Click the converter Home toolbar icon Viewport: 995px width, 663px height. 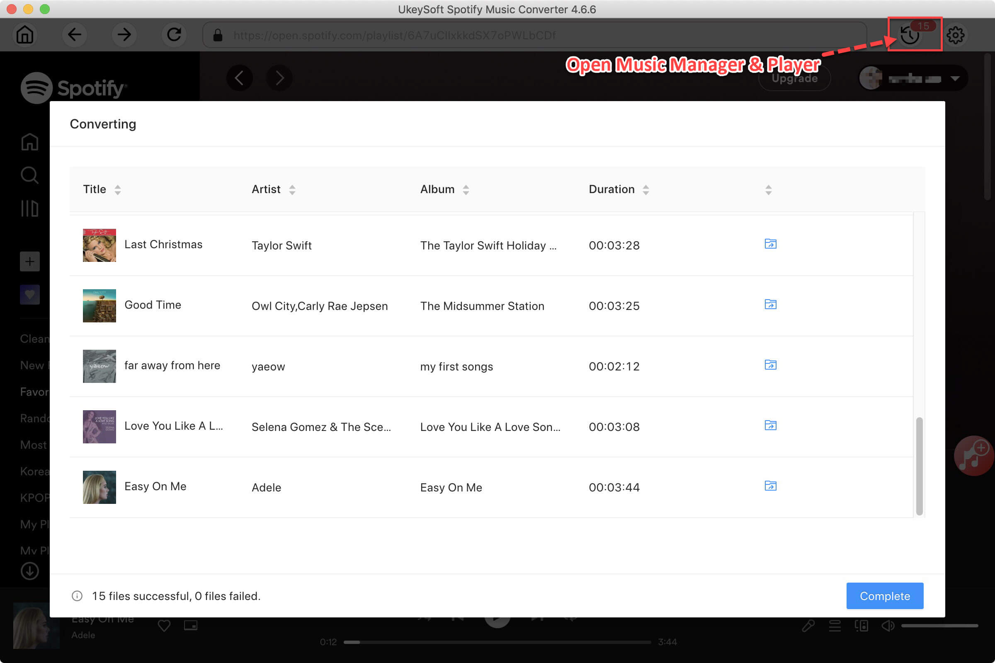point(24,35)
